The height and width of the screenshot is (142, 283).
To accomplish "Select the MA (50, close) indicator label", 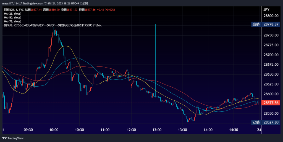I will (x=13, y=18).
